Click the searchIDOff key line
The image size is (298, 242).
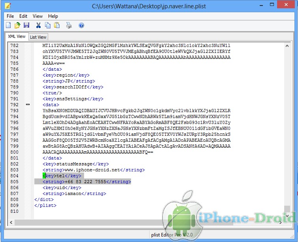(x=73, y=87)
